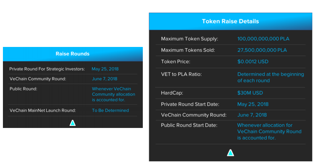The width and height of the screenshot is (314, 167).
Task: Click Public Round Start Date label
Action: point(189,125)
